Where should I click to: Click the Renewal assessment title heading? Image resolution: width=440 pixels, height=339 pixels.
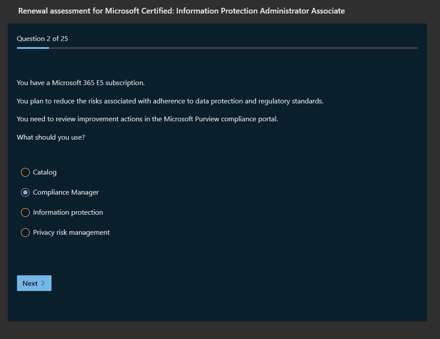(x=181, y=11)
